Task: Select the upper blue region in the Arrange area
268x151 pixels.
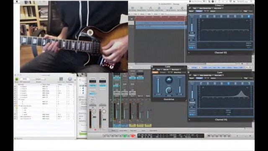Action: (x=160, y=23)
